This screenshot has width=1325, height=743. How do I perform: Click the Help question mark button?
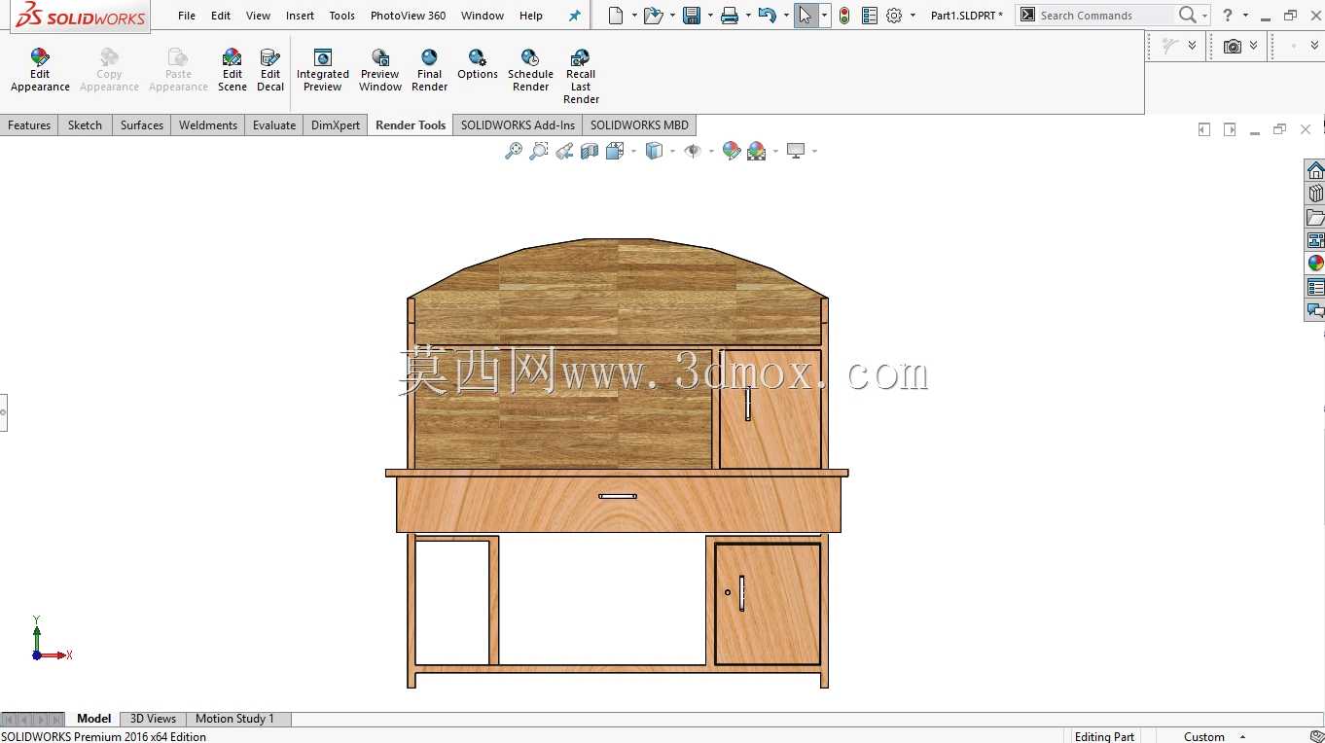(x=1228, y=16)
